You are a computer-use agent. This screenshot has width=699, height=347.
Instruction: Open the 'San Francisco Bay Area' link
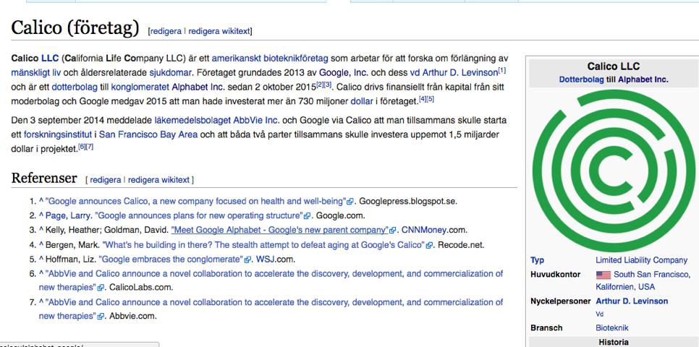coord(148,134)
